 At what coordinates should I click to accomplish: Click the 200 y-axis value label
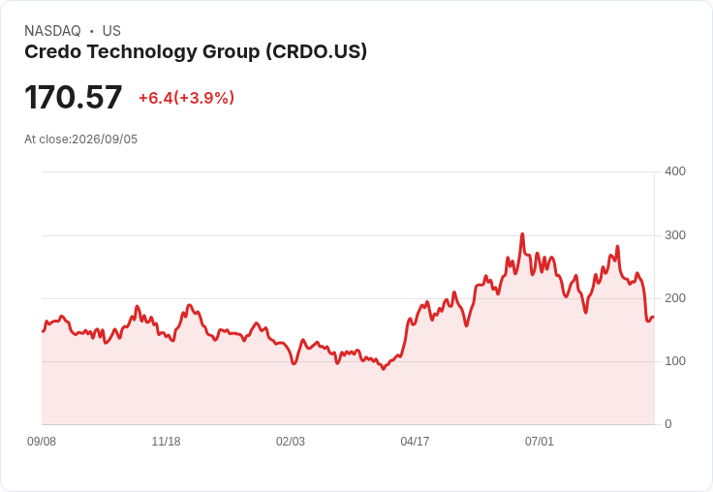pyautogui.click(x=675, y=298)
